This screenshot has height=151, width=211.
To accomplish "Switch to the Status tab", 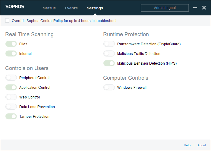I will coord(49,8).
